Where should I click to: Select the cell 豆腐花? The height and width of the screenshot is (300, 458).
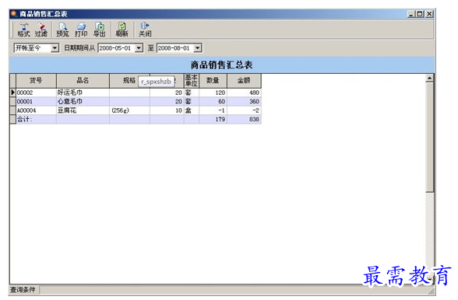[83, 110]
